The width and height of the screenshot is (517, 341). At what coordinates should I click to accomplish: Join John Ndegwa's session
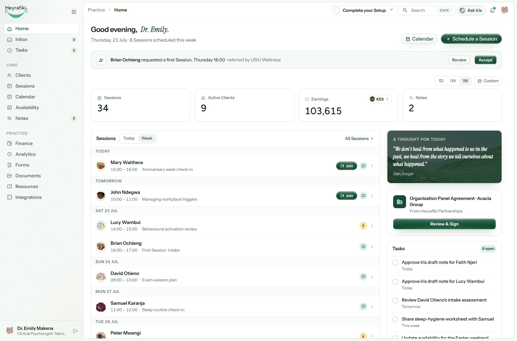[x=347, y=196]
